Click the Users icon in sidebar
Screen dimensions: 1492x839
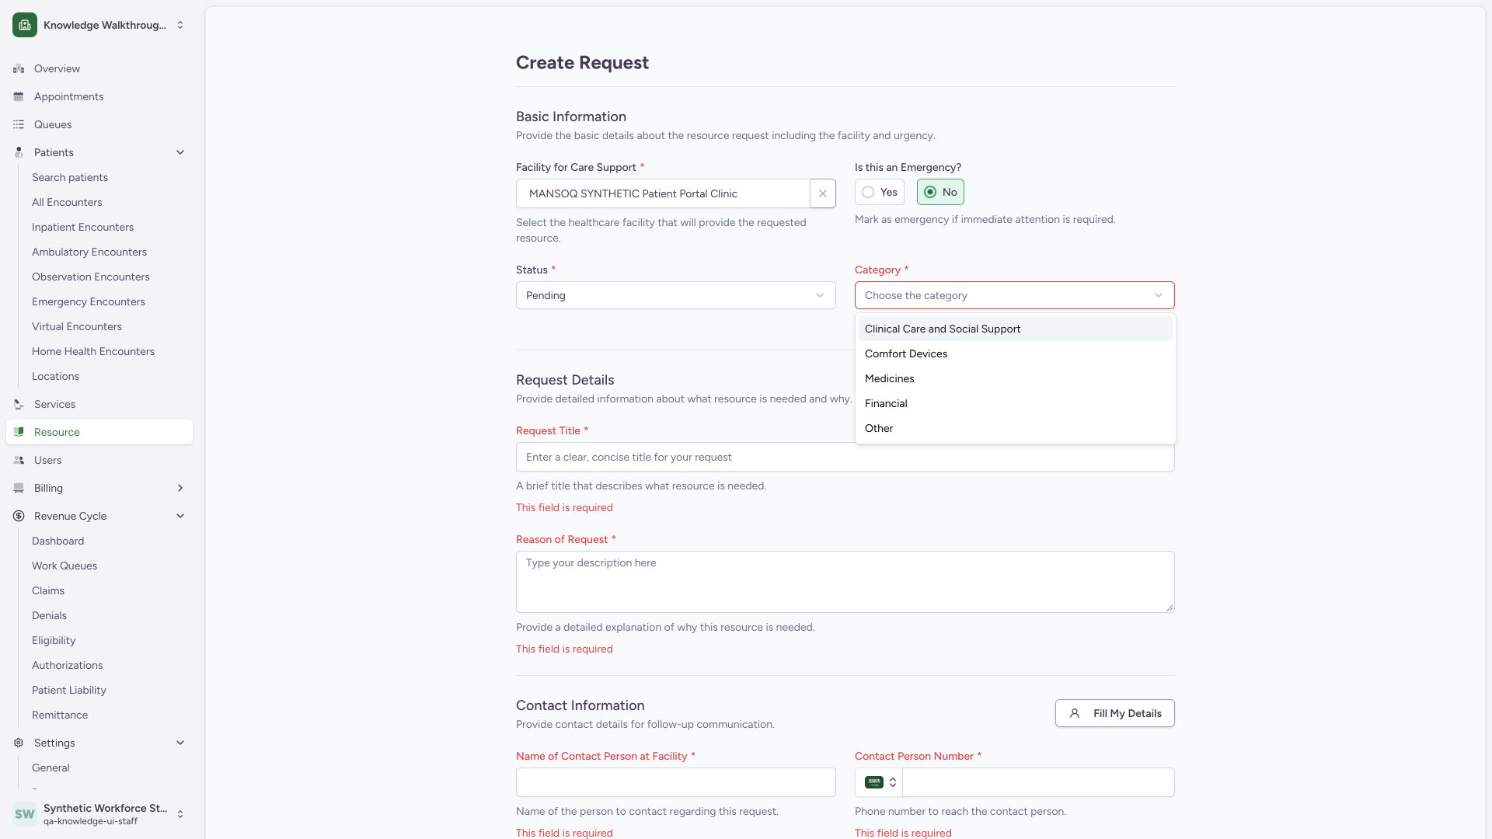pos(19,460)
